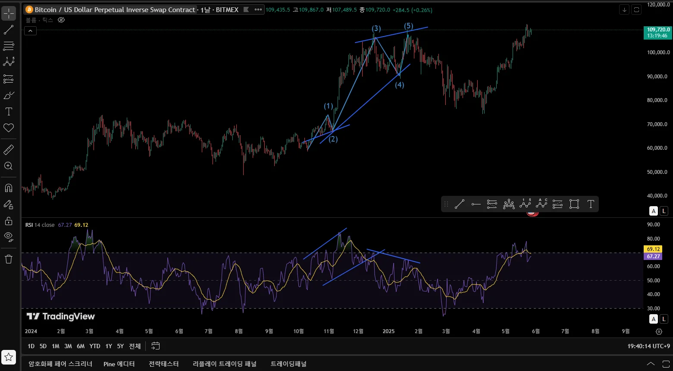This screenshot has width=673, height=371.
Task: Open the text annotation tool
Action: 9,112
